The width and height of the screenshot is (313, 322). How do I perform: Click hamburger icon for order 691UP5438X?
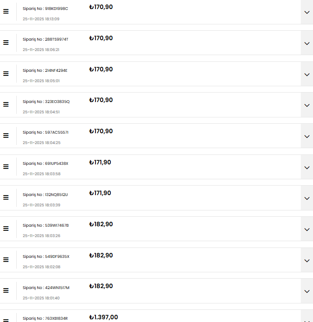point(6,167)
